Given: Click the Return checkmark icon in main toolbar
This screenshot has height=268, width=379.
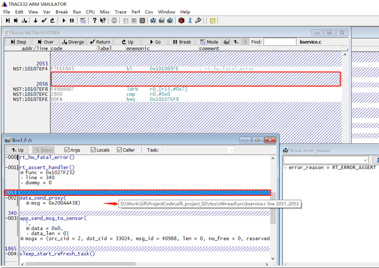Looking at the screenshot, I should 44,21.
